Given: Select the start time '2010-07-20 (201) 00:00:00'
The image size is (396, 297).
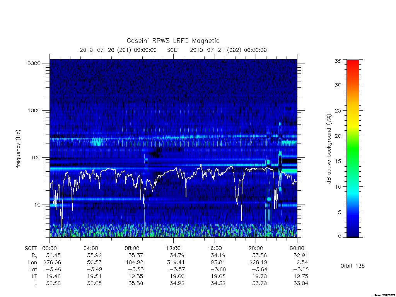Looking at the screenshot, I should click(118, 50).
